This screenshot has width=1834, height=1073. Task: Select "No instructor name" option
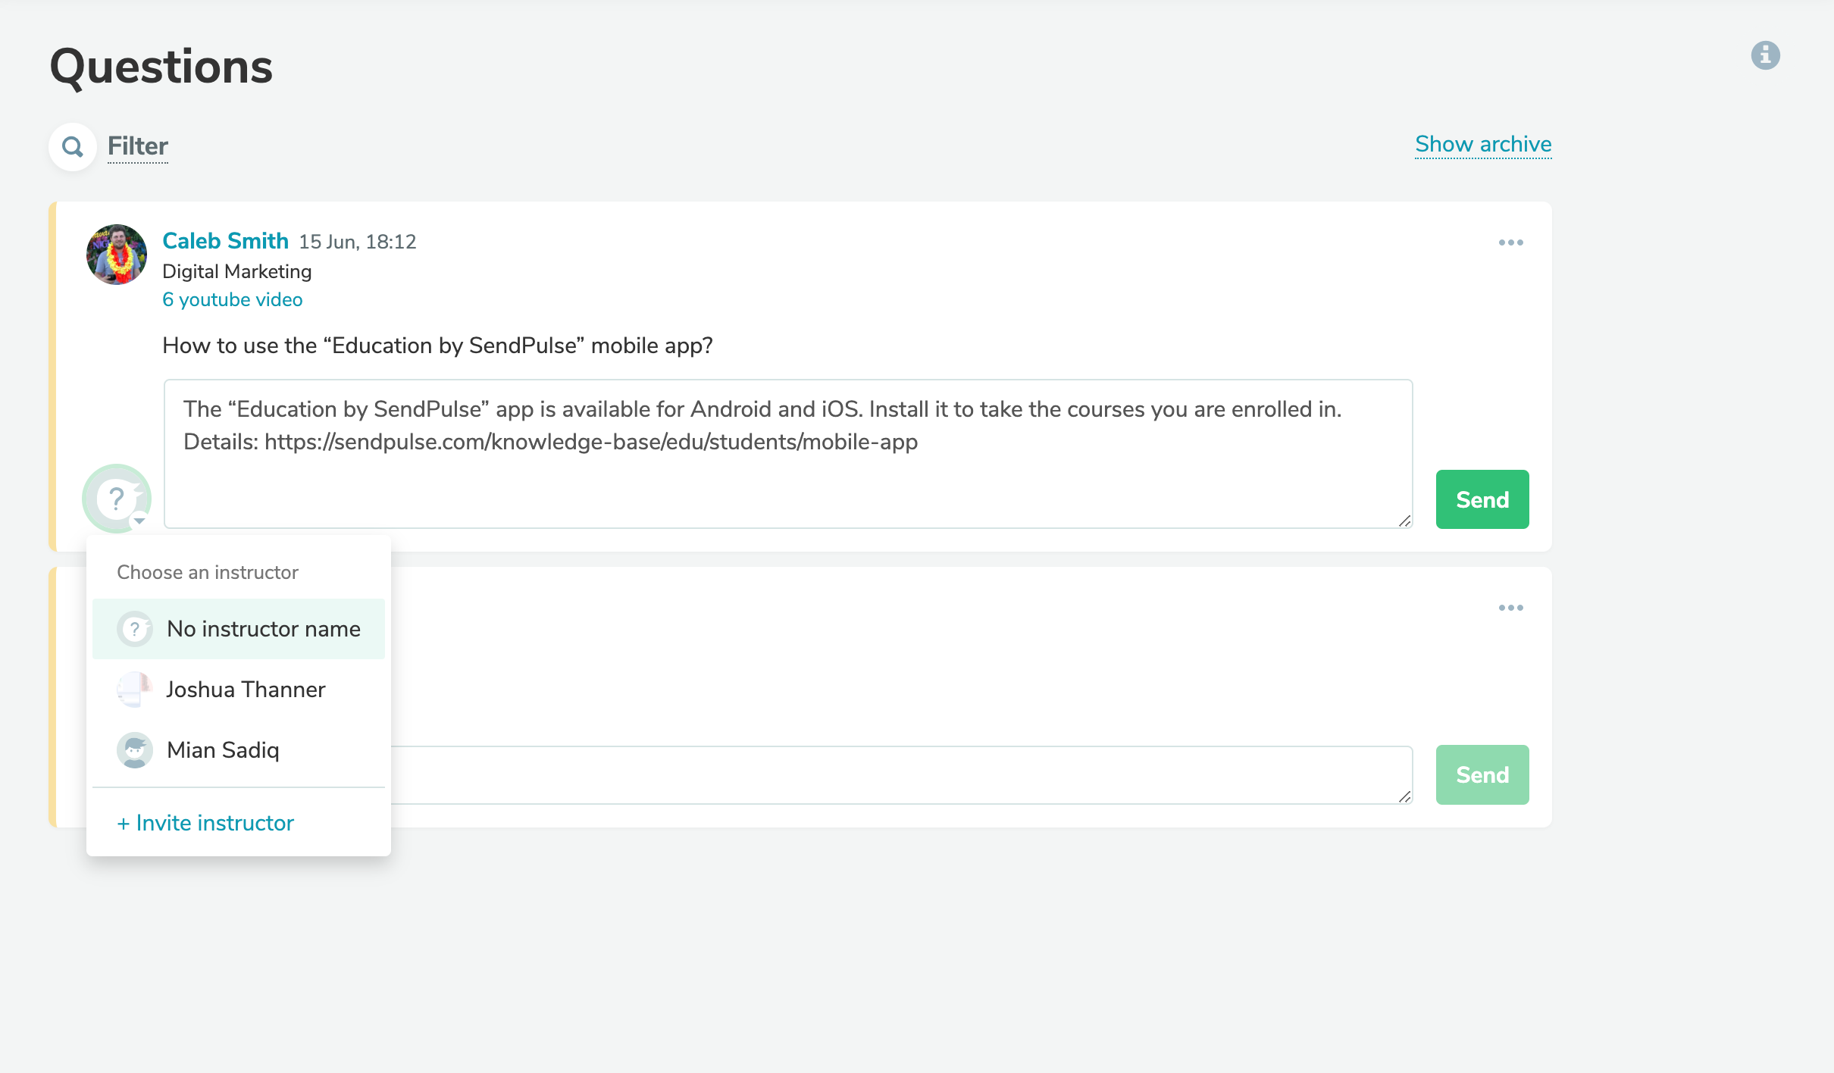pyautogui.click(x=263, y=629)
